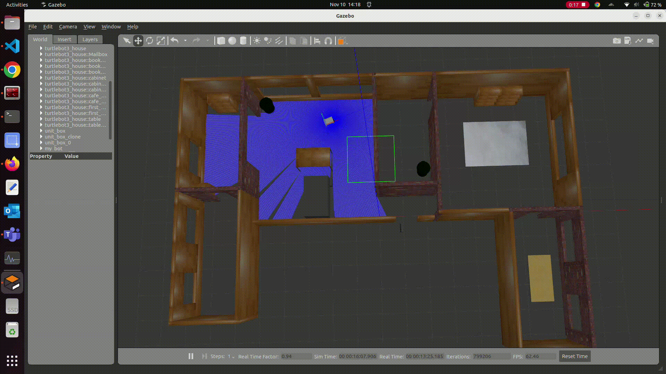Switch to the Insert tab
Viewport: 666px width, 374px height.
(64, 39)
